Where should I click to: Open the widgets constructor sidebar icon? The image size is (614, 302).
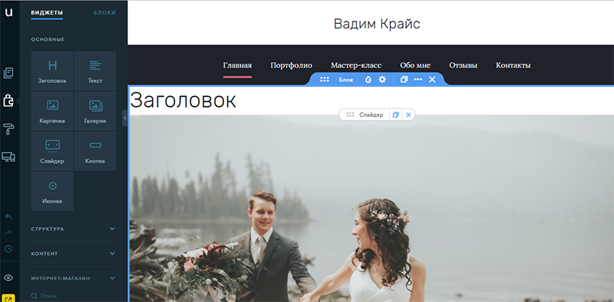click(8, 101)
